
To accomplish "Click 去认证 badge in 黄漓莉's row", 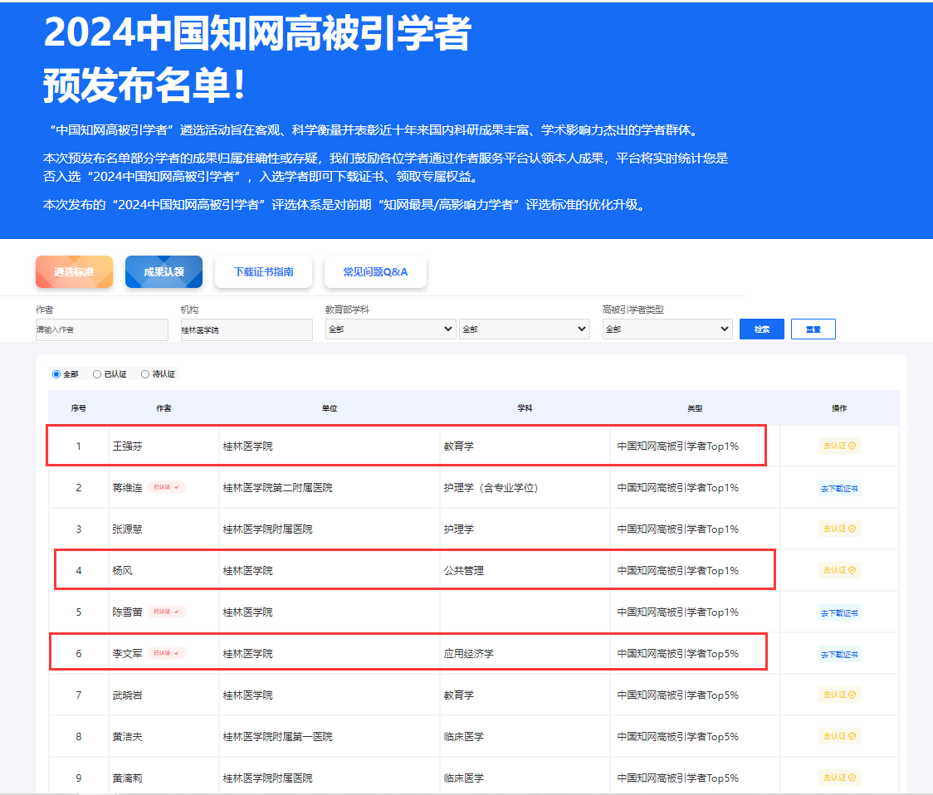I will 839,778.
